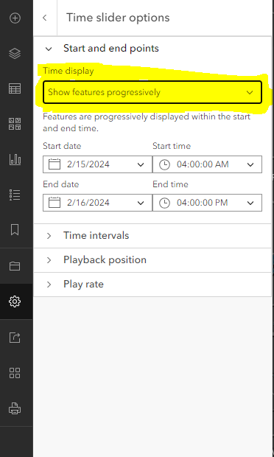Click the 'Start time' label
The image size is (274, 457).
pos(172,146)
